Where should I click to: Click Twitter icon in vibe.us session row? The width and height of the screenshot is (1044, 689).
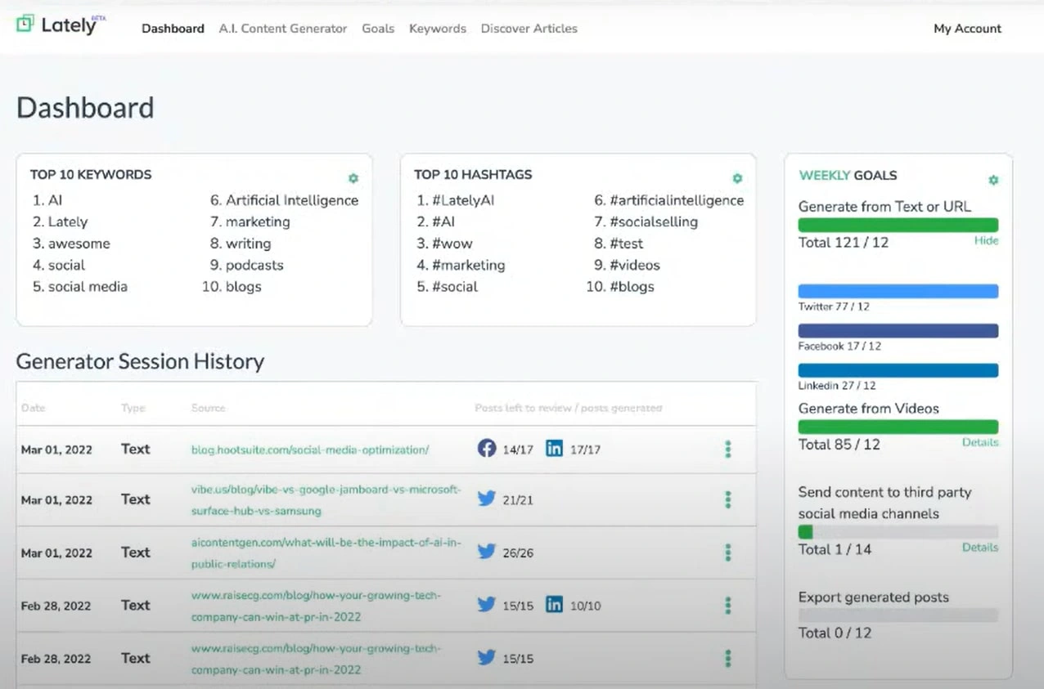coord(487,498)
